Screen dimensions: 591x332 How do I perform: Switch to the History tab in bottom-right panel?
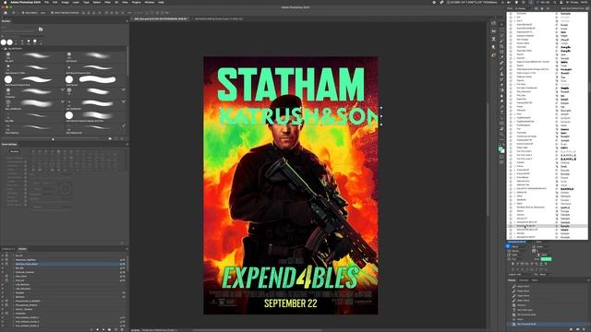coord(512,280)
